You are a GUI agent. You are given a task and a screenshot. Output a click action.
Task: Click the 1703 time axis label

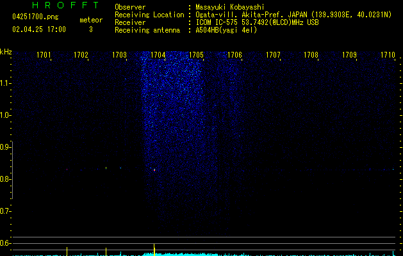click(x=120, y=55)
